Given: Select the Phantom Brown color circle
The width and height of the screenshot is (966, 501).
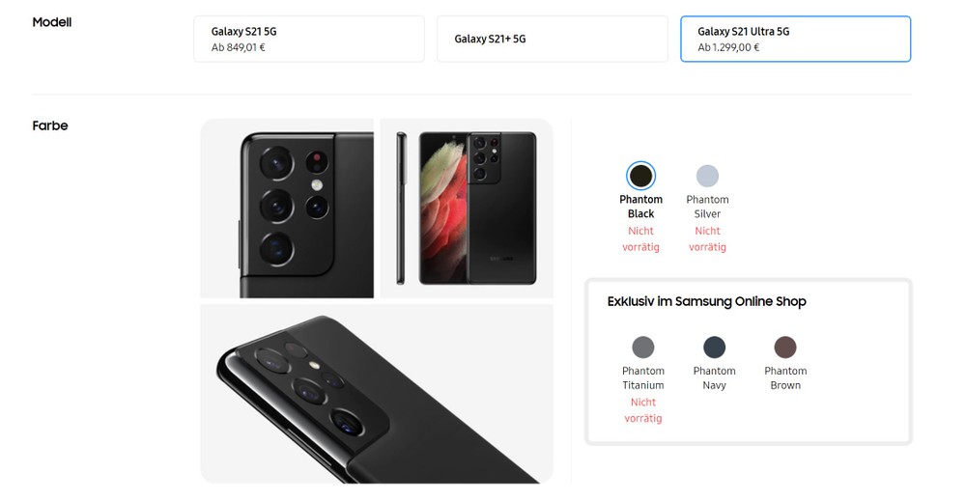Looking at the screenshot, I should tap(785, 348).
